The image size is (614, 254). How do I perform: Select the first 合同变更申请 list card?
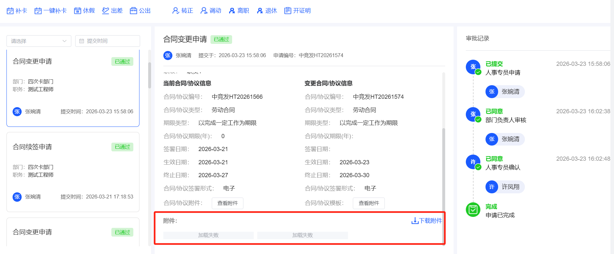(73, 88)
